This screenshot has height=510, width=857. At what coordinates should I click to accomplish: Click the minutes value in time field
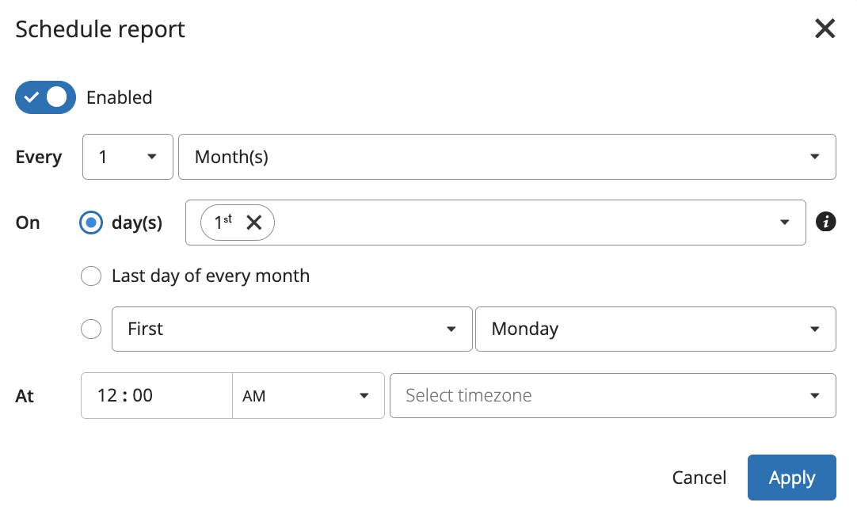(143, 395)
